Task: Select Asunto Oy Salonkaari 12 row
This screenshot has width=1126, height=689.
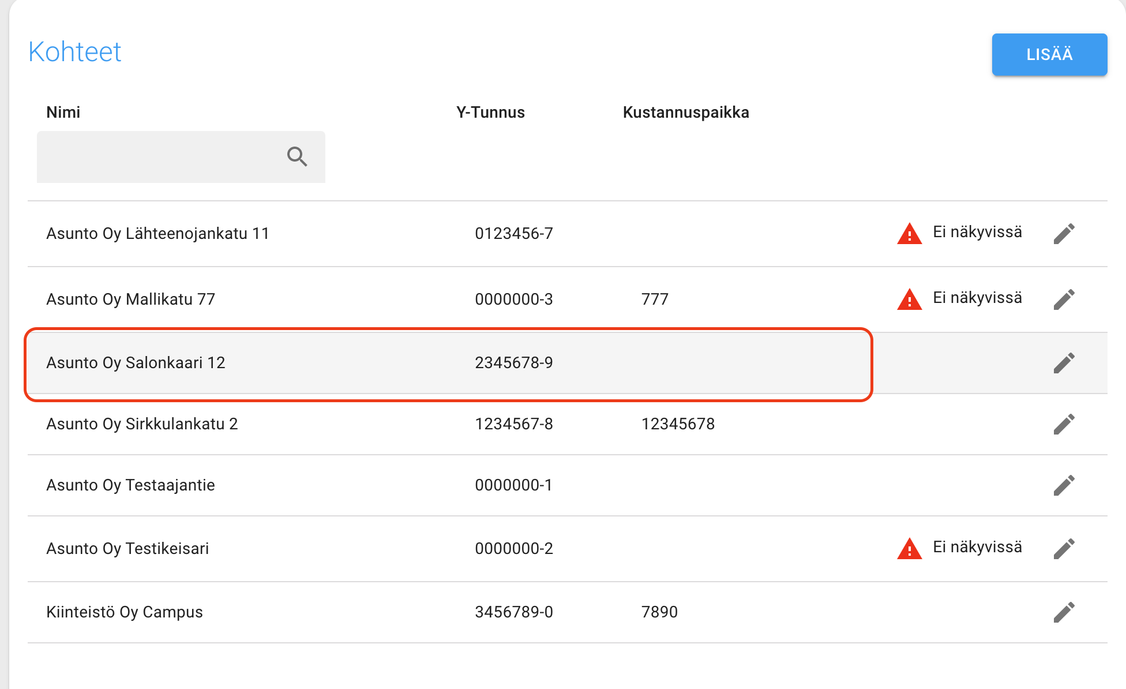Action: (x=136, y=363)
